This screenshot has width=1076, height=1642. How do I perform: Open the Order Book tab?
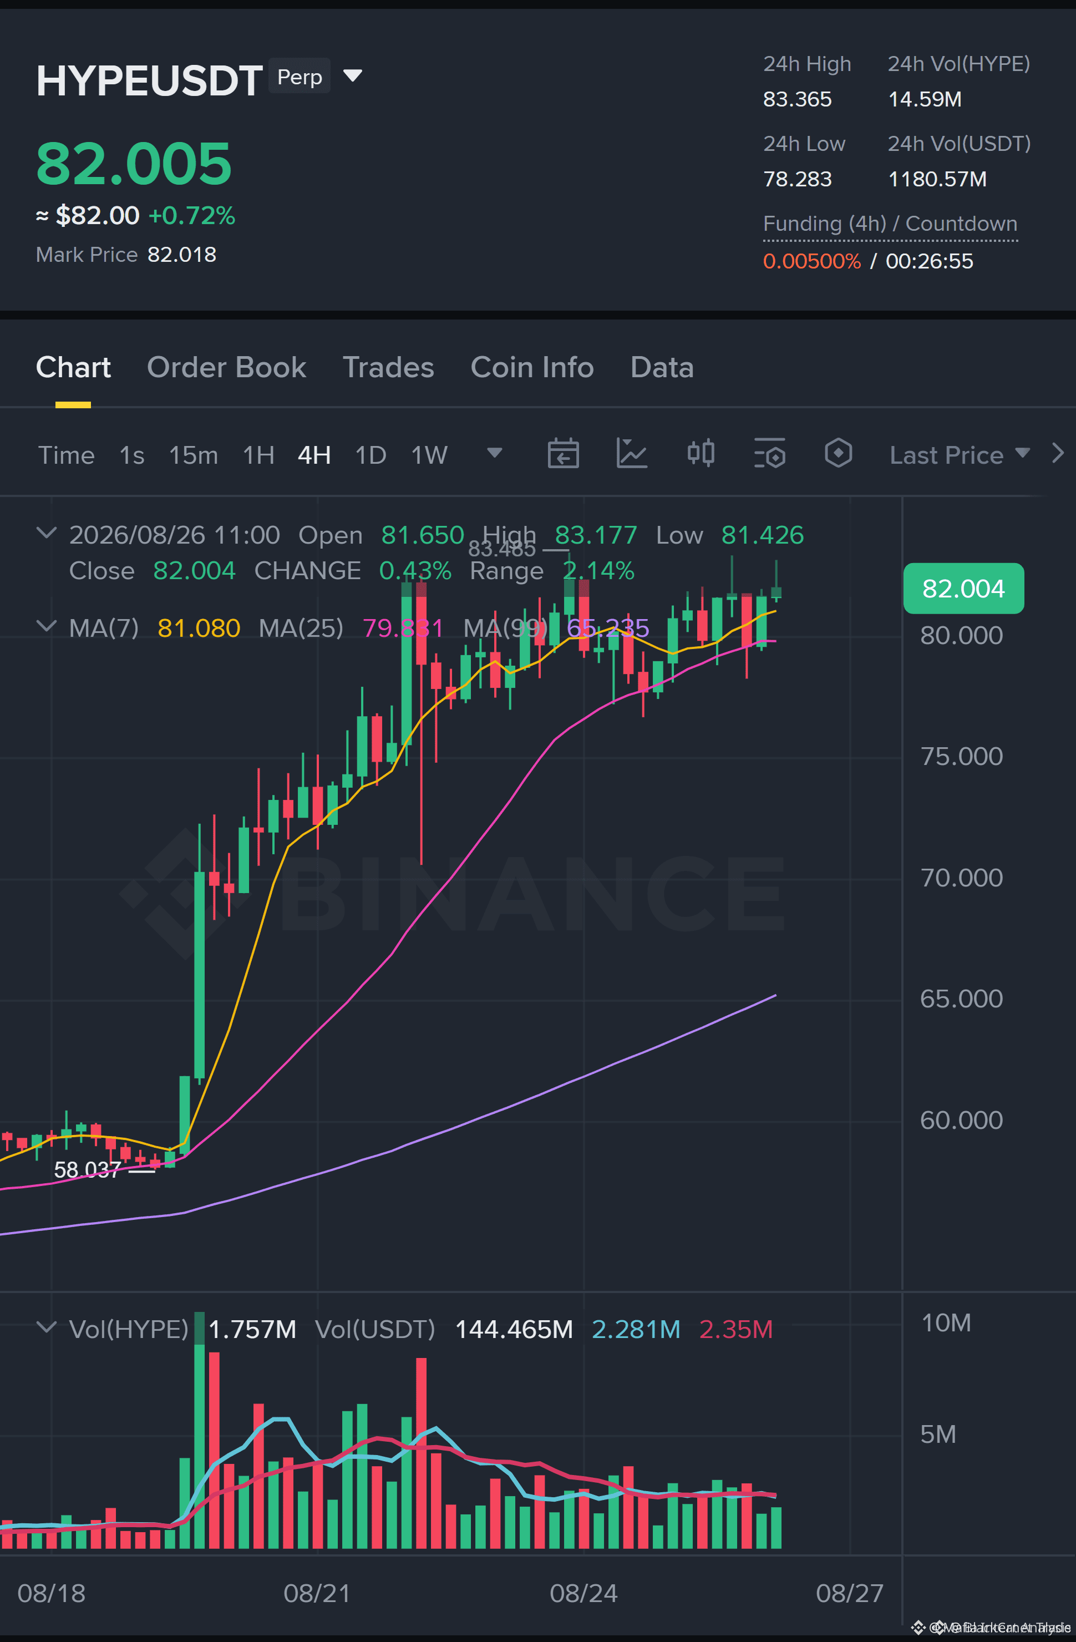pos(226,367)
